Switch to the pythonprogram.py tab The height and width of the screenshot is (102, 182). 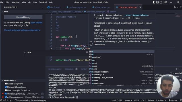(x=76, y=7)
